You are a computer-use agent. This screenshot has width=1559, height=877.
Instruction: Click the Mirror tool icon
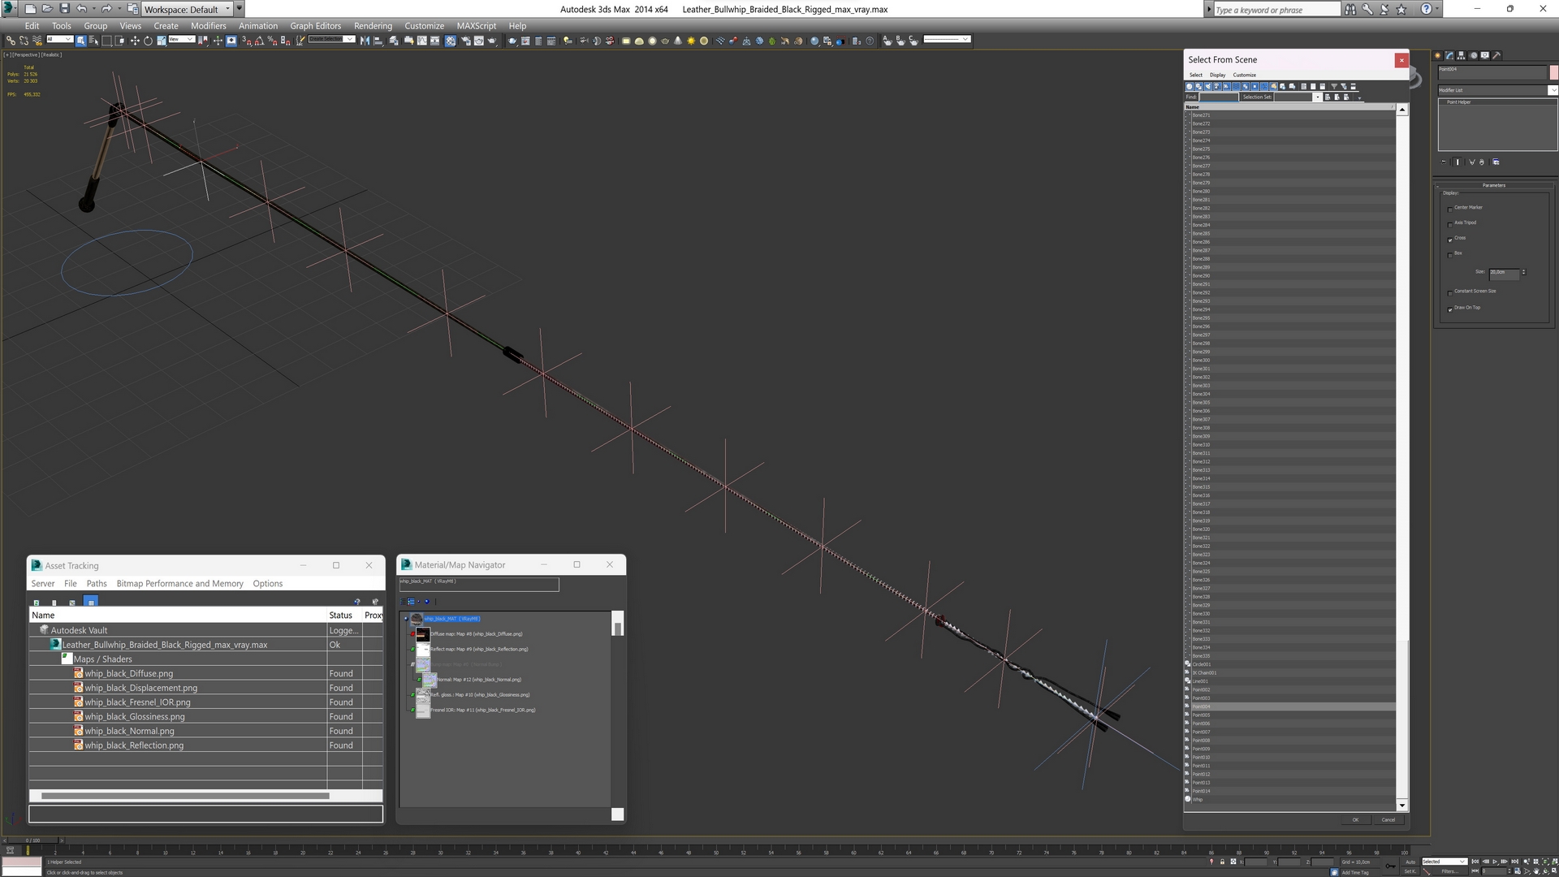click(x=365, y=41)
